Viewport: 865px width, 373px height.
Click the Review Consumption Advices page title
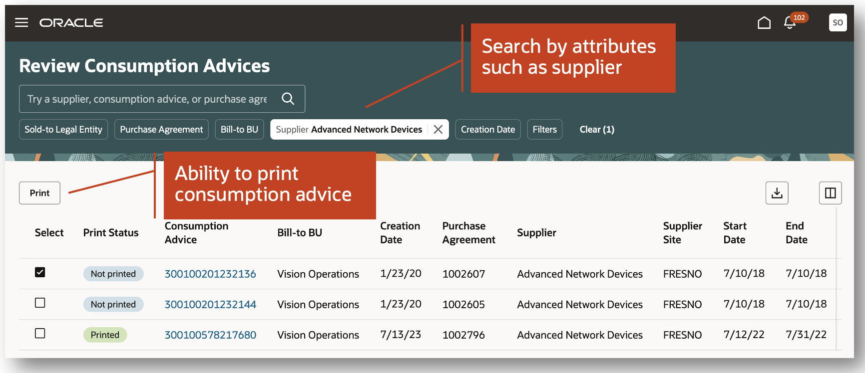[x=144, y=66]
